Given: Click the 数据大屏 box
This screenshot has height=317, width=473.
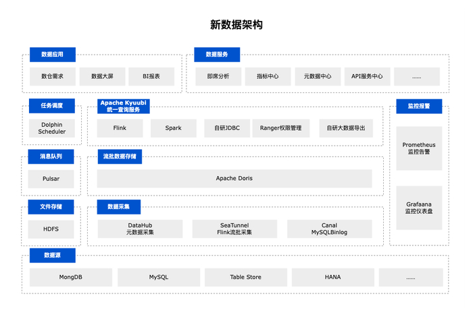Looking at the screenshot, I should (x=102, y=76).
